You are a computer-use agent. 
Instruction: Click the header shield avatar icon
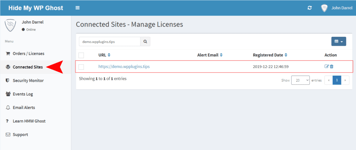(x=324, y=8)
